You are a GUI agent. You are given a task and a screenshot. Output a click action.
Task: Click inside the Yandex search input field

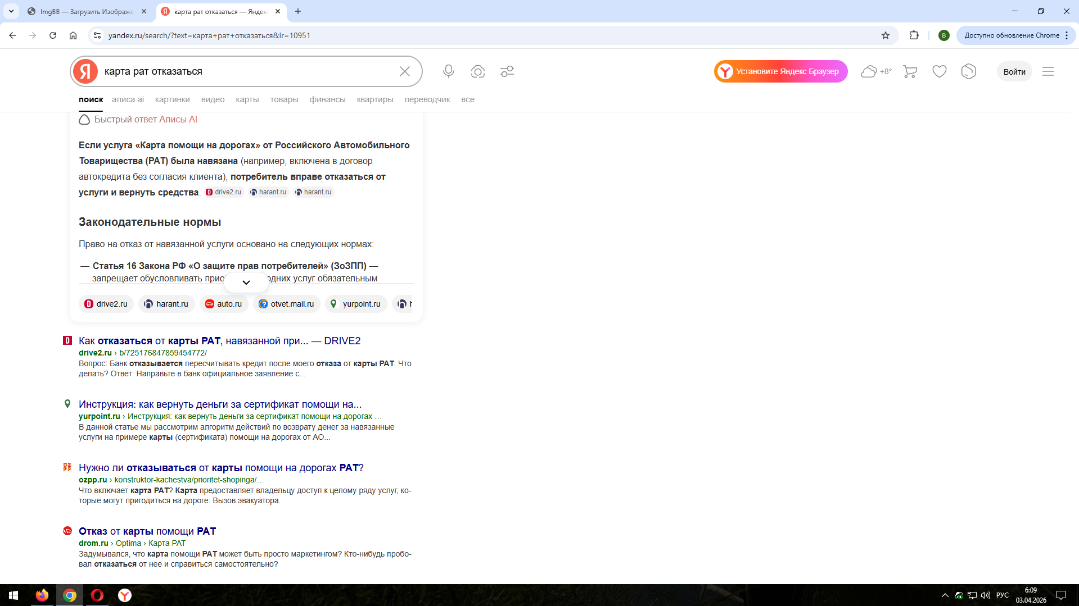click(x=247, y=71)
